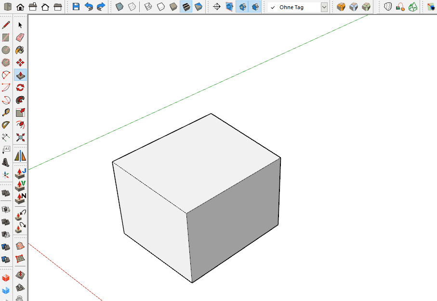Pick the Protractor tool
437x301 pixels.
pos(6,125)
